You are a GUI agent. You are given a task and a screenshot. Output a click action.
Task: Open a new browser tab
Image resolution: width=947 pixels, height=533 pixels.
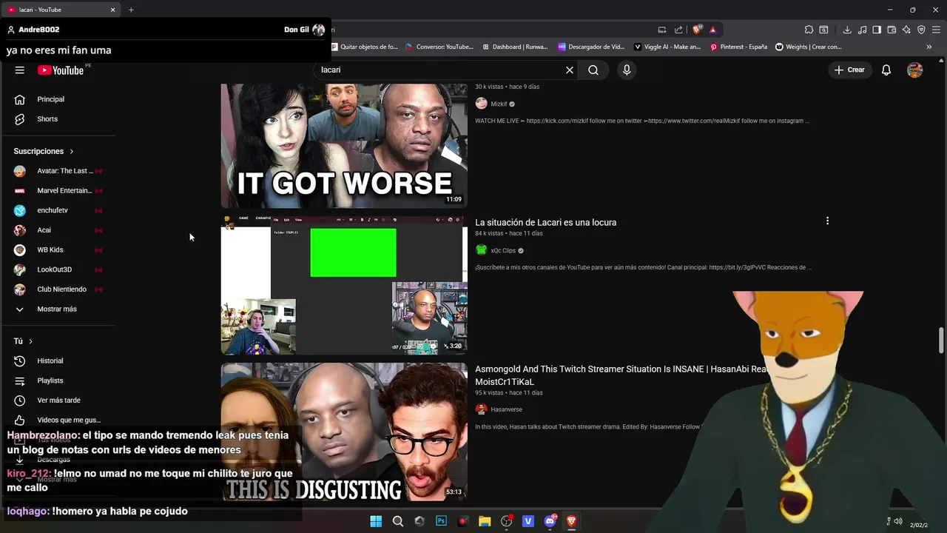pyautogui.click(x=131, y=10)
